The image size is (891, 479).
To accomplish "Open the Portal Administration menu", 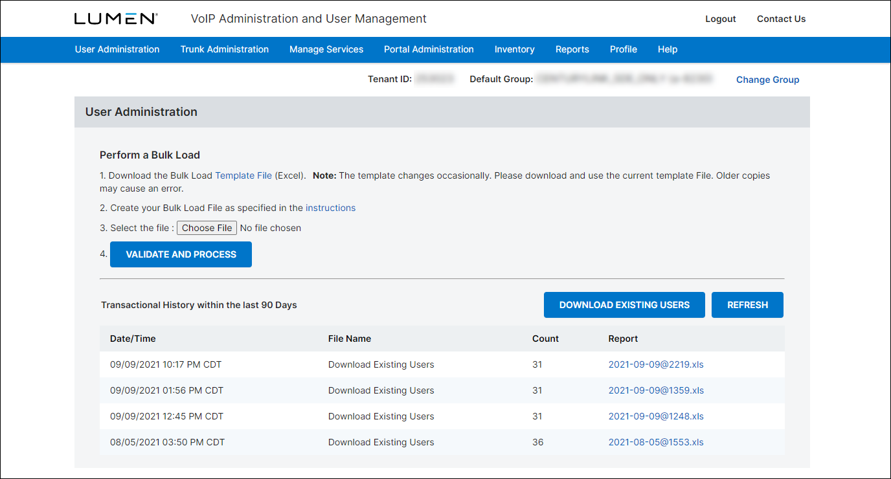I will click(429, 49).
